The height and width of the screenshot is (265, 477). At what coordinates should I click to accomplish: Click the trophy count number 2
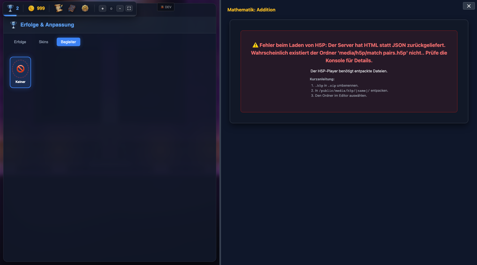pos(17,8)
